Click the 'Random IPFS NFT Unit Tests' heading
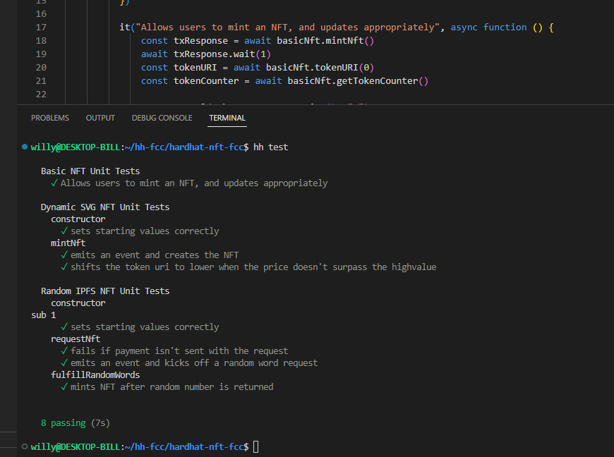The height and width of the screenshot is (457, 614). coord(105,291)
